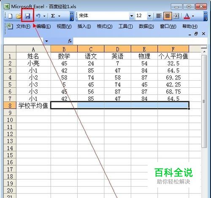Click the 物理 header cell
This screenshot has width=211, height=198.
coord(144,56)
